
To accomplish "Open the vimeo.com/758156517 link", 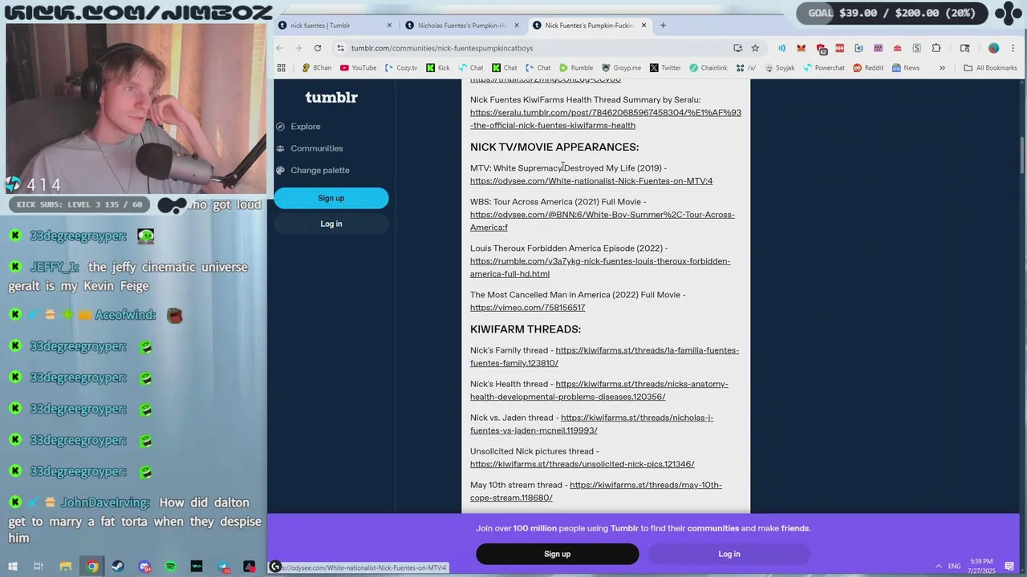I will [x=527, y=308].
